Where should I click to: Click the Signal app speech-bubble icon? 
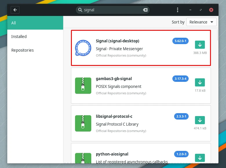[x=83, y=48]
